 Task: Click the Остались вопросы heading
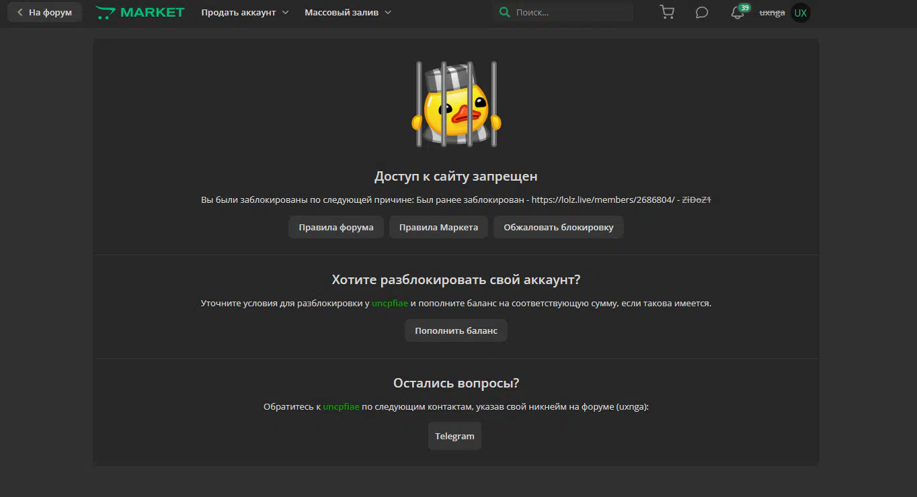click(456, 383)
